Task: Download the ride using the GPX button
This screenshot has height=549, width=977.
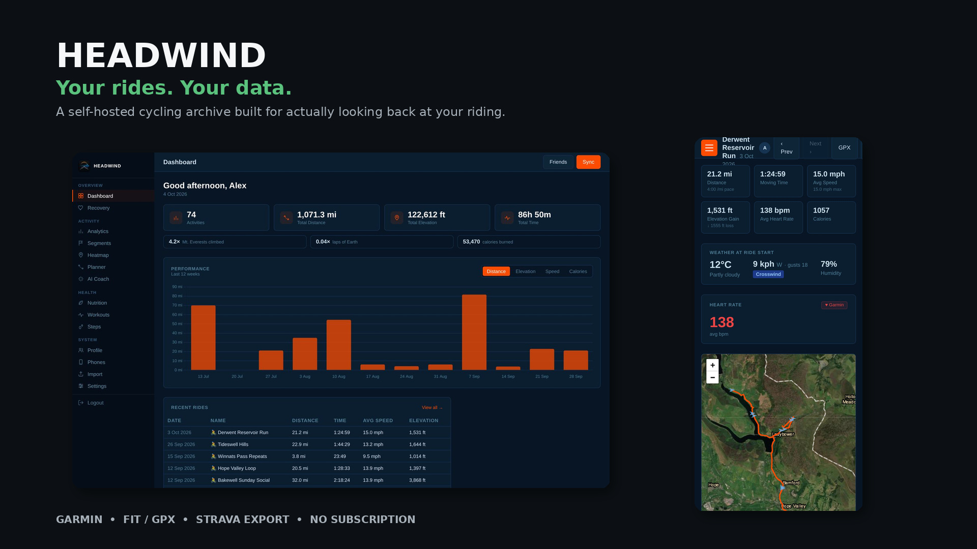Action: pyautogui.click(x=844, y=148)
